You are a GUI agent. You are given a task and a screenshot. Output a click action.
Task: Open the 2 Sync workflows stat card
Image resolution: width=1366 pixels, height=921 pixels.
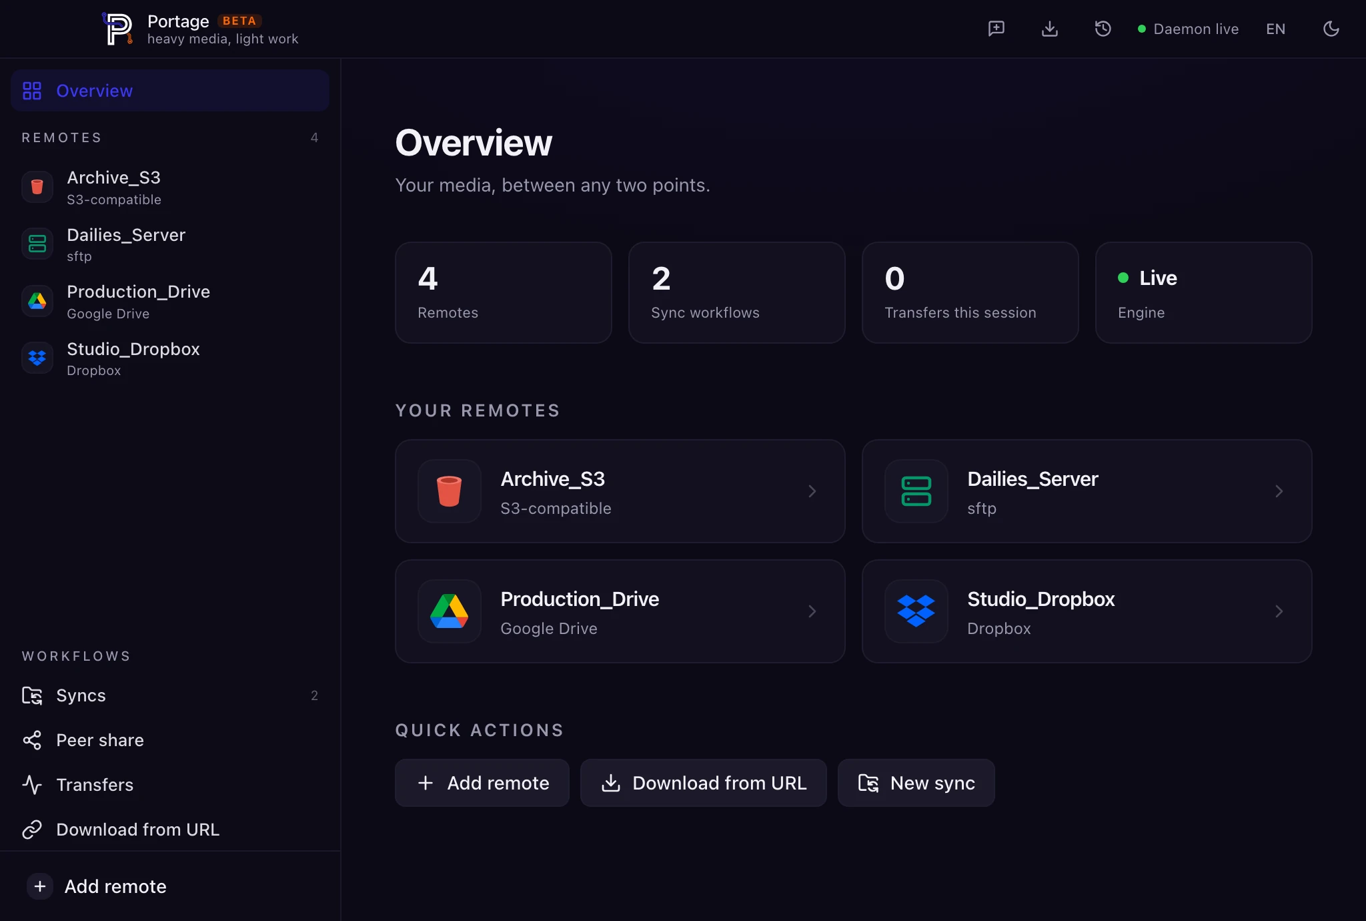coord(737,293)
